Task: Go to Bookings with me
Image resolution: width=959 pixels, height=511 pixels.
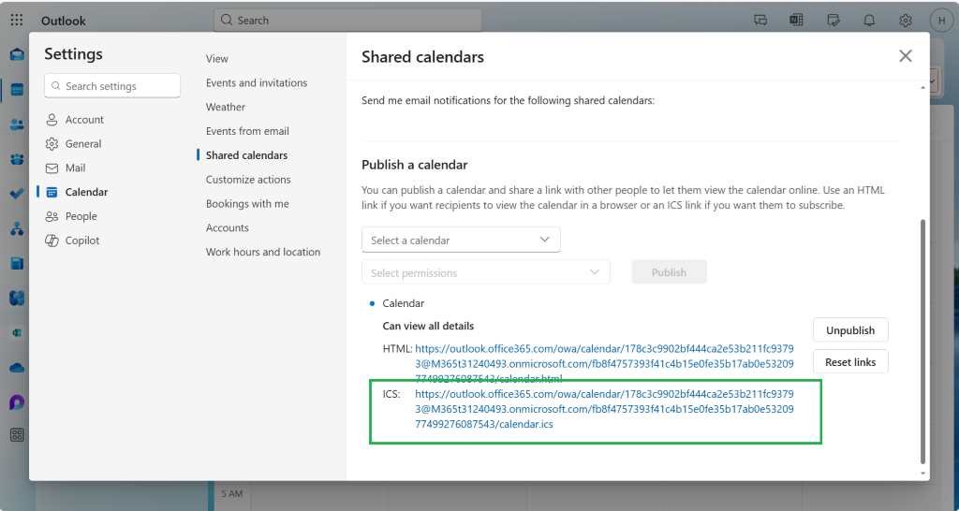Action: 247,203
